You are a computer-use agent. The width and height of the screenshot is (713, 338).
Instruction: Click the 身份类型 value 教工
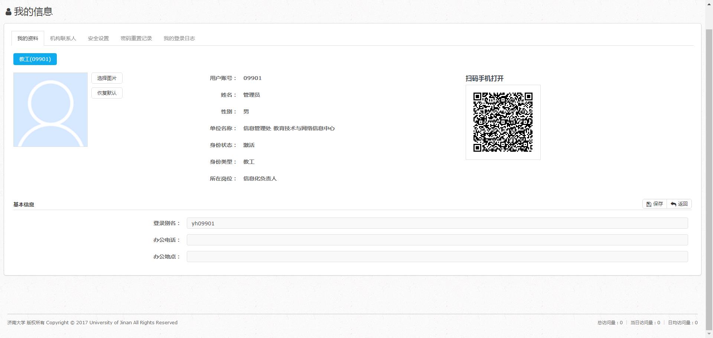(249, 162)
